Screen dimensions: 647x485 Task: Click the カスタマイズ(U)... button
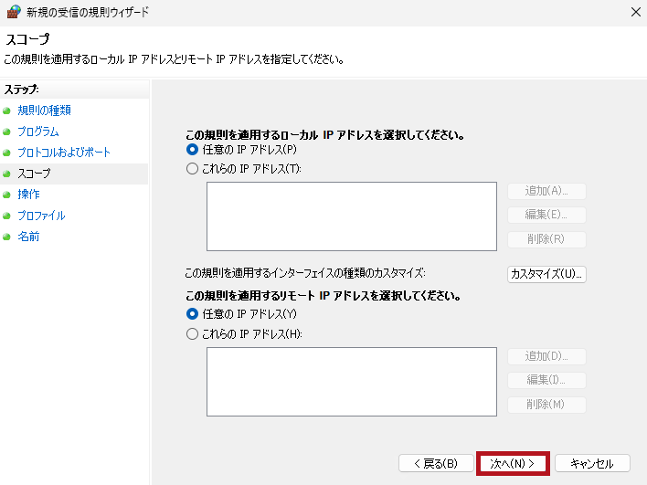pos(546,274)
